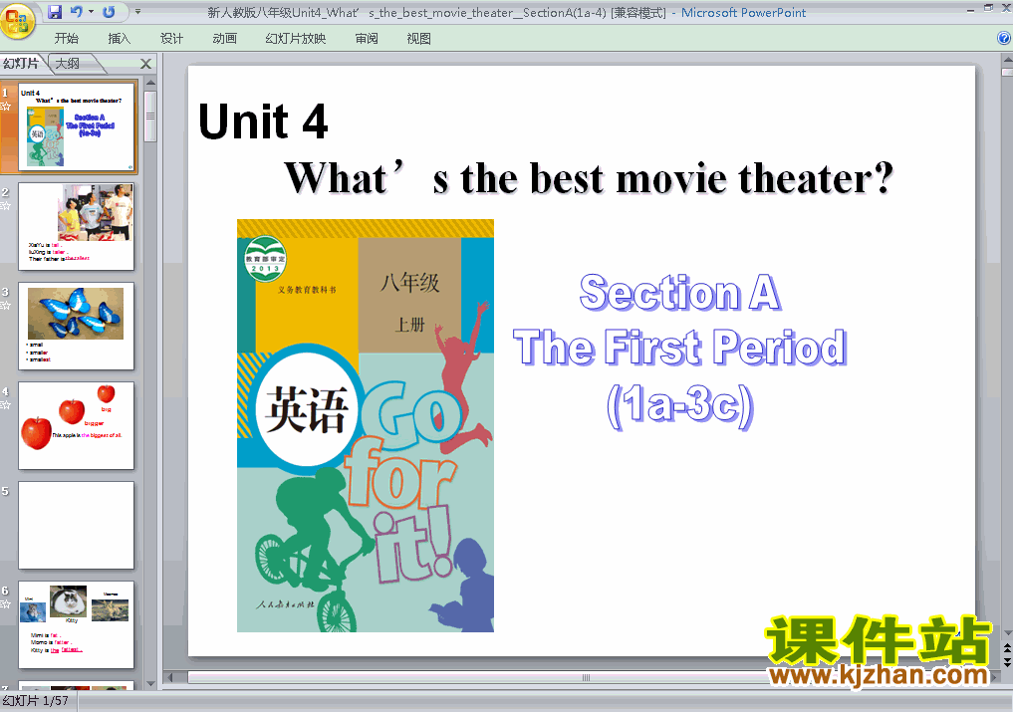Click horizontal scrollbar left arrow
1013x712 pixels.
click(170, 678)
